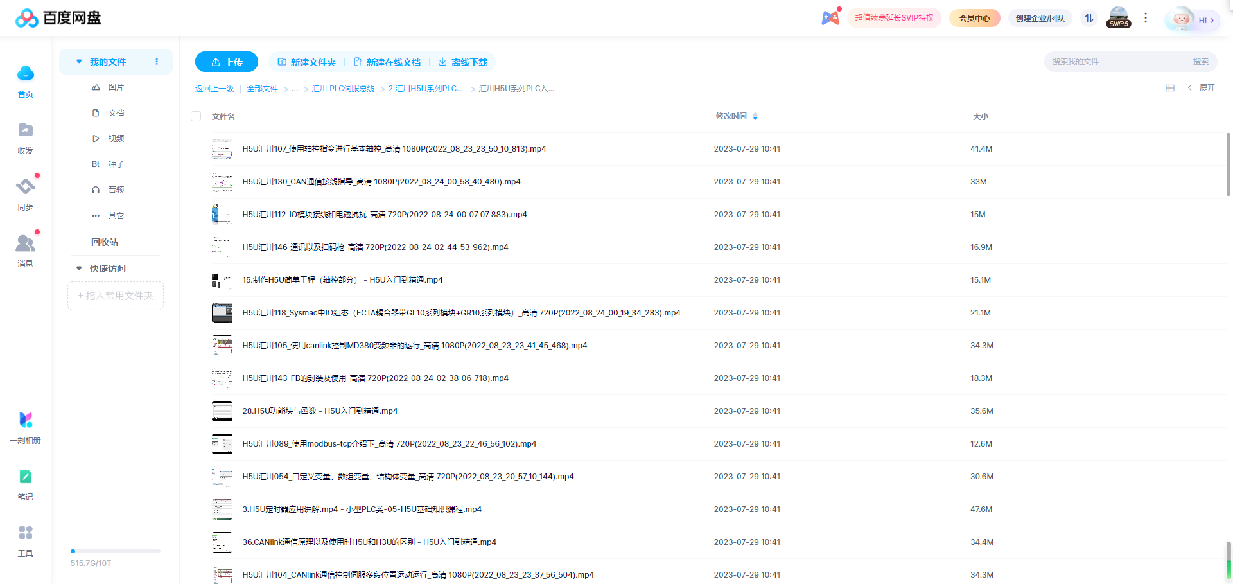
Task: Open the 消息 messages sidebar icon
Action: [x=25, y=251]
